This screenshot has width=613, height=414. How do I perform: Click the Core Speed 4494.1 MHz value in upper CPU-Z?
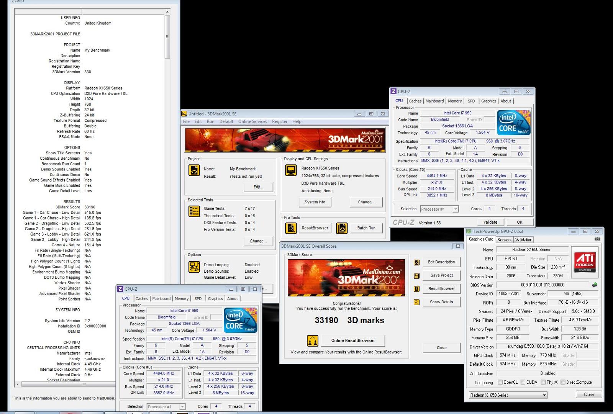click(x=437, y=176)
